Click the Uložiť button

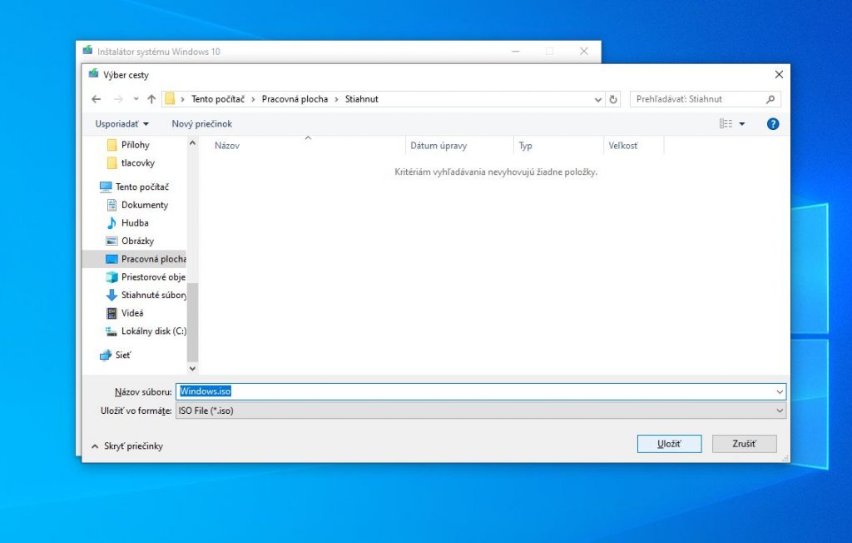[x=670, y=444]
